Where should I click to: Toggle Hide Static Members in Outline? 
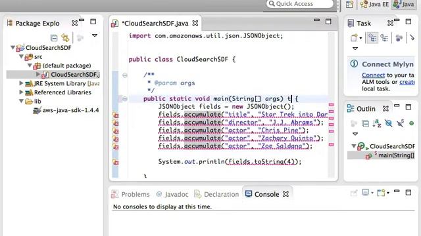pyautogui.click(x=400, y=123)
